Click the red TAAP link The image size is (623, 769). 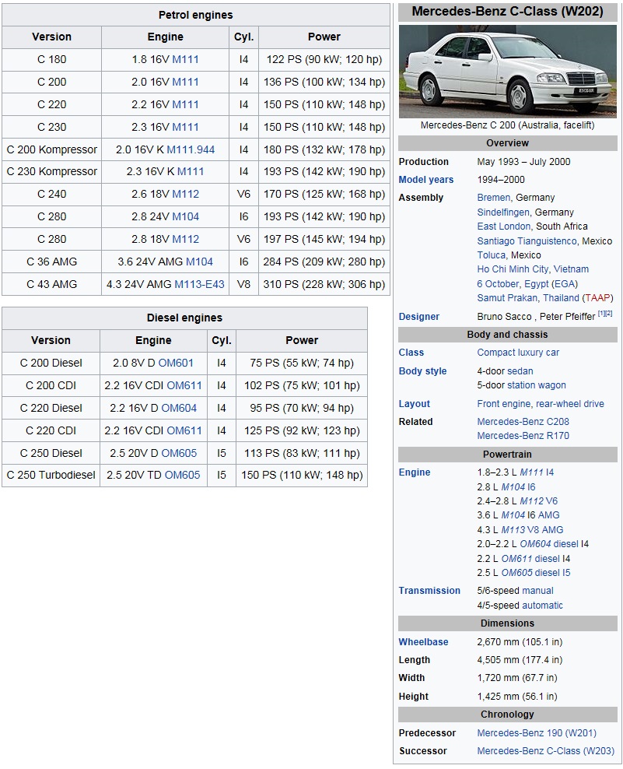coord(597,298)
